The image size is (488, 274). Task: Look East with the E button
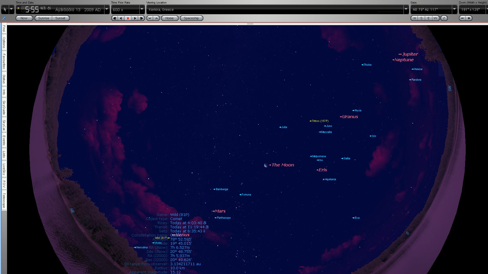[428, 18]
